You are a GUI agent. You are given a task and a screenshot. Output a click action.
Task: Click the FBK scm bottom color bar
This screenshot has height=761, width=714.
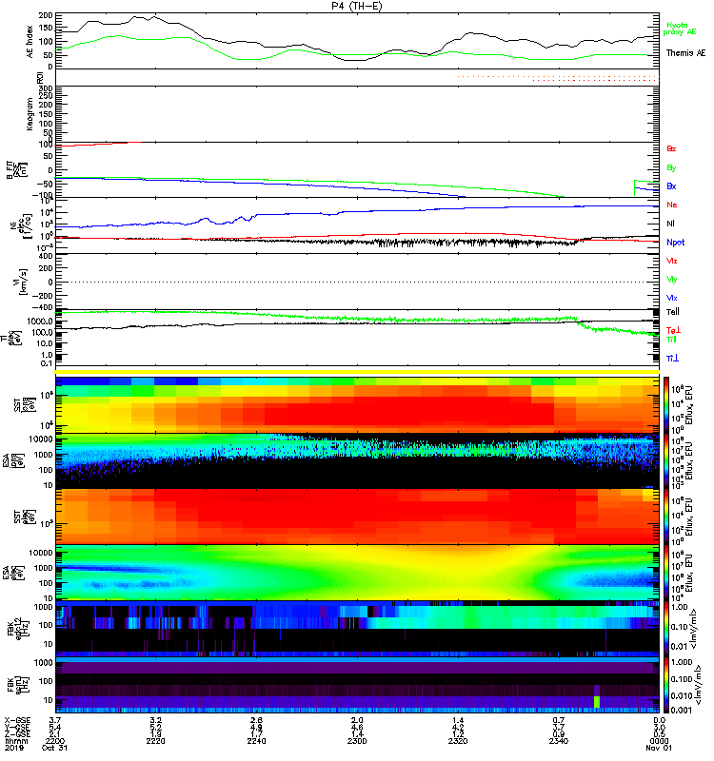pos(666,685)
